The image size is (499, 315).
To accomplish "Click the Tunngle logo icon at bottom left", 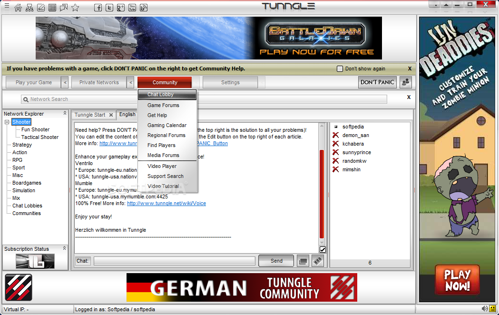I will pos(19,287).
